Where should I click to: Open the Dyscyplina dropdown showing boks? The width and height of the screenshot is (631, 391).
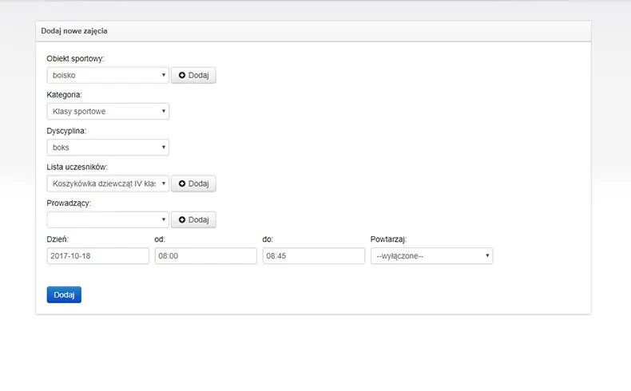[108, 148]
